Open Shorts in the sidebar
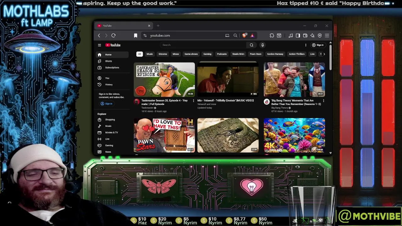 (x=112, y=61)
